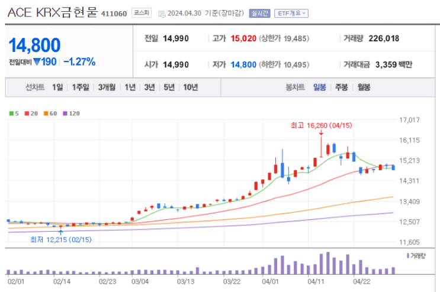
Task: Click the 최고 16,260 (04/15) chart label
Action: (322, 125)
